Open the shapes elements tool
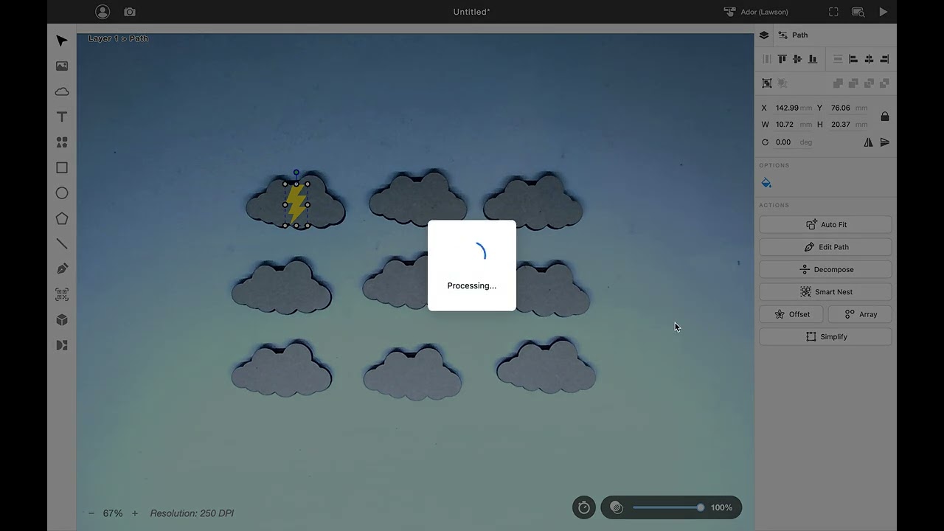944x531 pixels. tap(62, 142)
